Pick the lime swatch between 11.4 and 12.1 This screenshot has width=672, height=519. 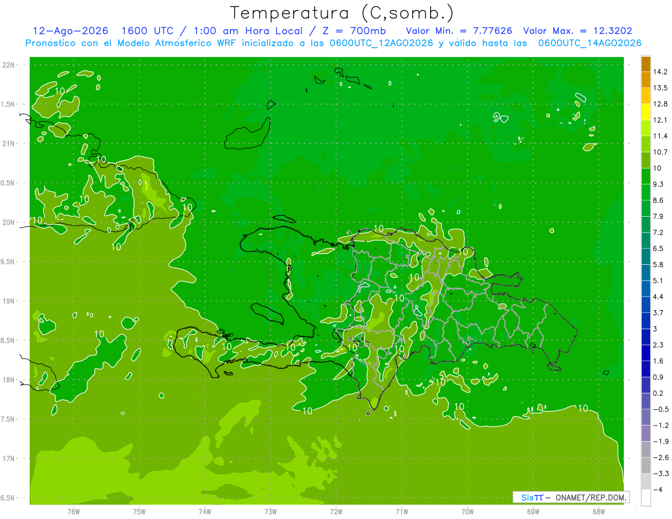(646, 128)
